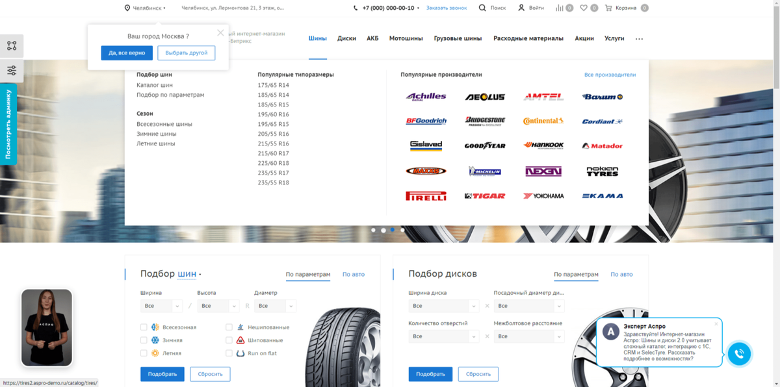Close the city confirmation popup
The height and width of the screenshot is (387, 780).
pyautogui.click(x=220, y=32)
